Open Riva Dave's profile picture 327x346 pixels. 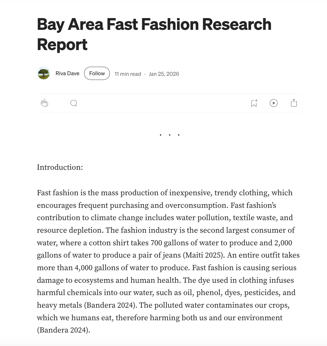(44, 73)
